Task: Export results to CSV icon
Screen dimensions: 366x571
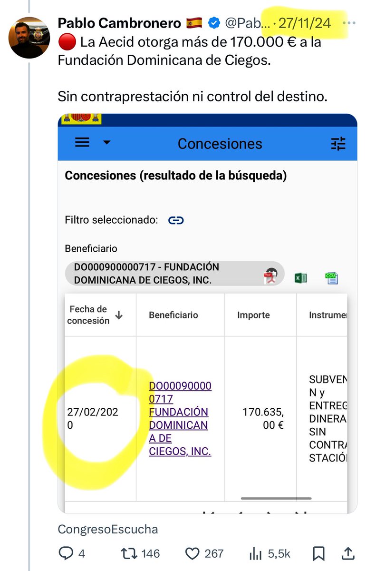Action: [331, 278]
